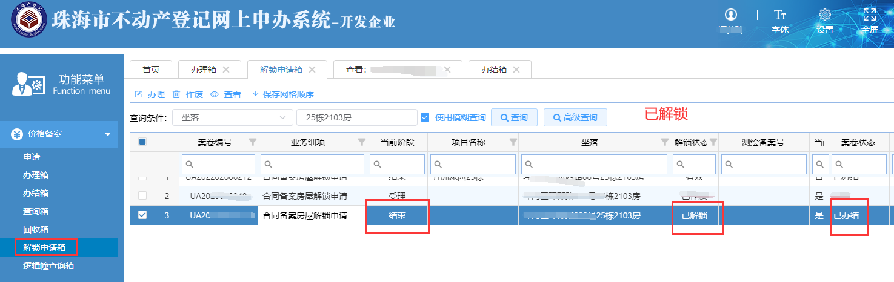Click the 查看 eye toolbar icon
Image resolution: width=894 pixels, height=282 pixels.
(214, 94)
